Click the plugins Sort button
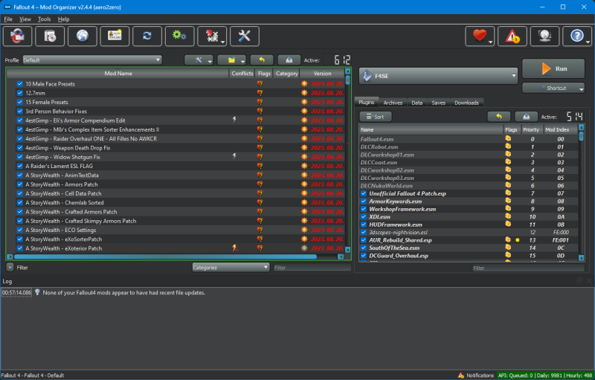595x380 pixels. tap(376, 117)
